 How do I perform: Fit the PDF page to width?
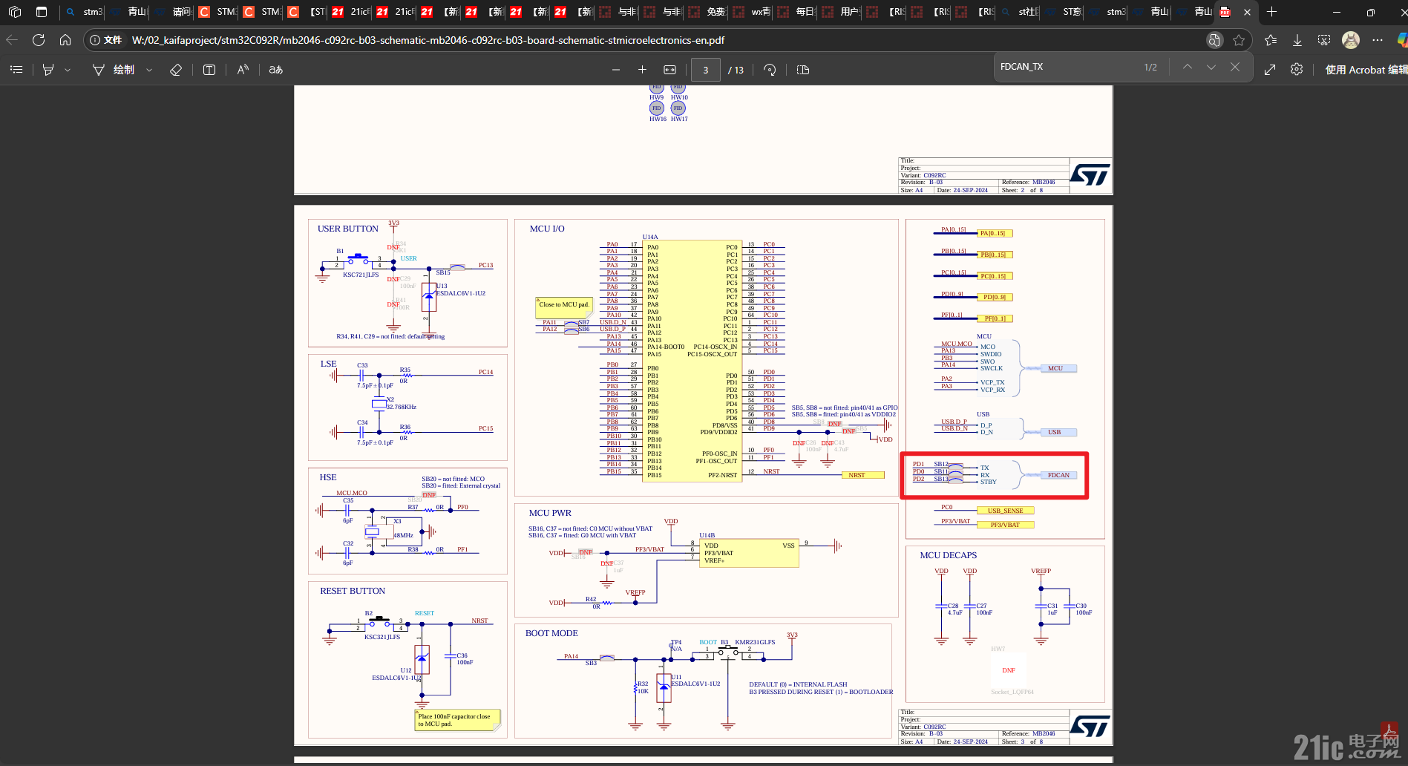click(x=669, y=70)
